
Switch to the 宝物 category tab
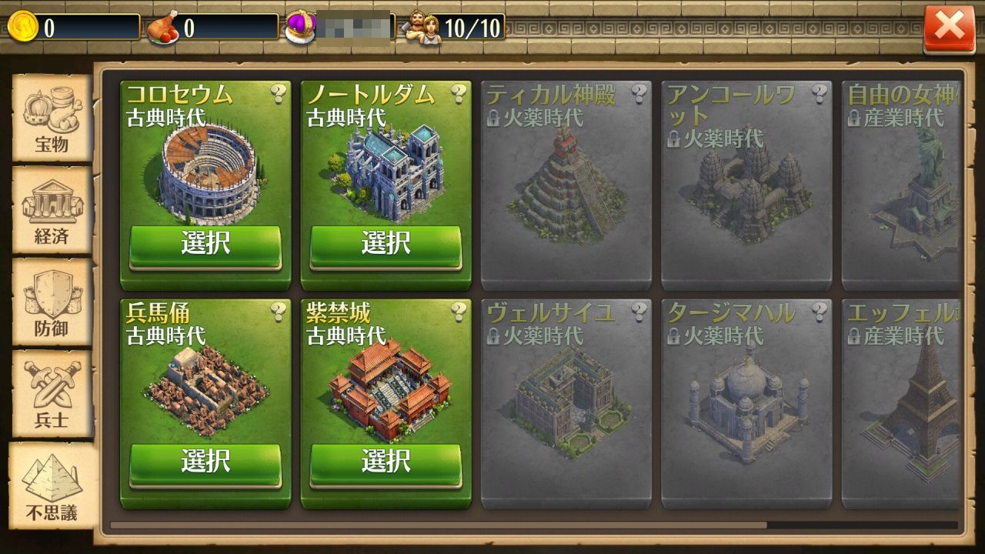52,118
